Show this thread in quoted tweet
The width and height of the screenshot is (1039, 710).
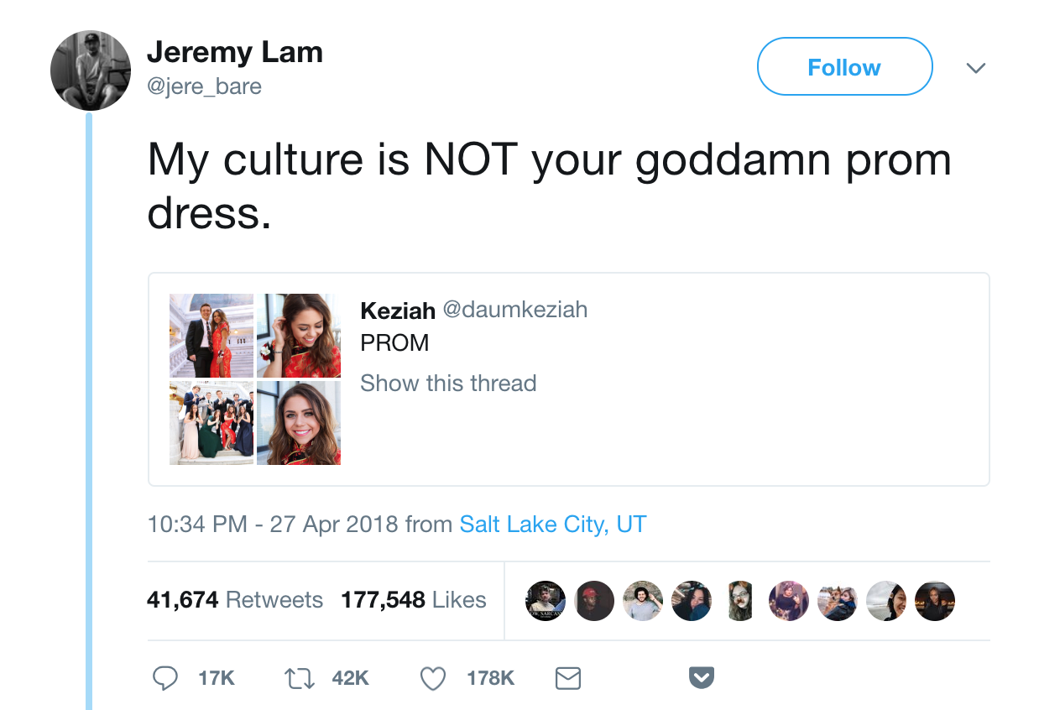[x=448, y=384]
